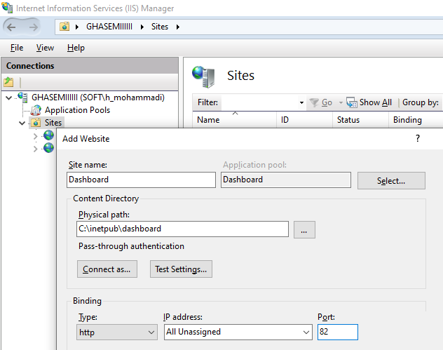Collapse the Sites tree node

pos(22,123)
